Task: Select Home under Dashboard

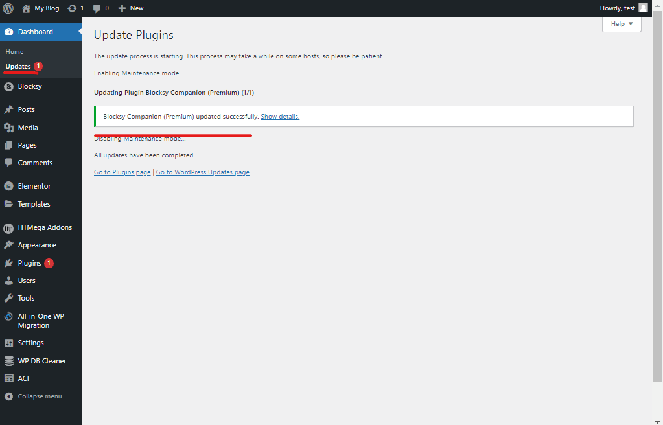Action: 14,52
